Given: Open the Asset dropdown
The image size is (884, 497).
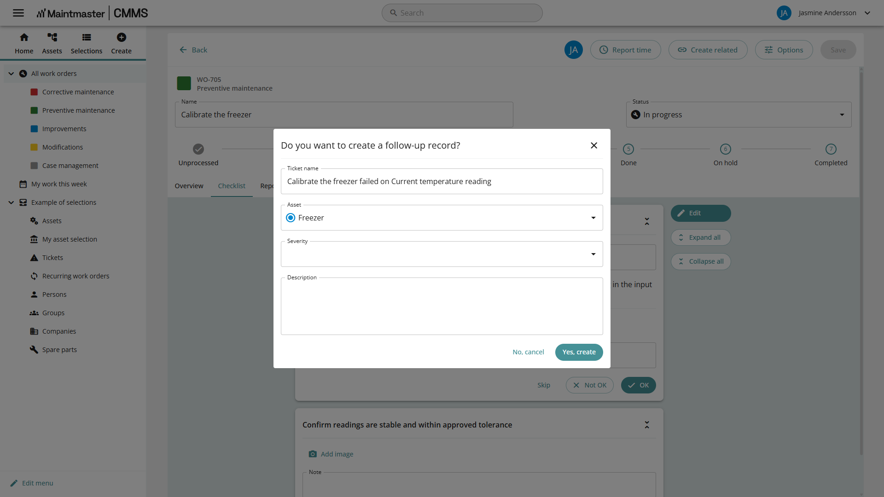Looking at the screenshot, I should 442,218.
